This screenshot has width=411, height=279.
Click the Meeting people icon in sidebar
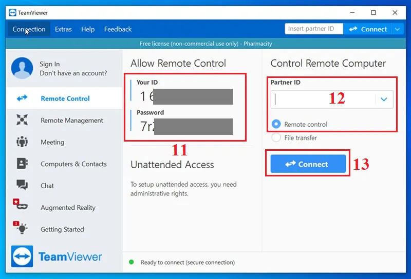[x=22, y=142]
